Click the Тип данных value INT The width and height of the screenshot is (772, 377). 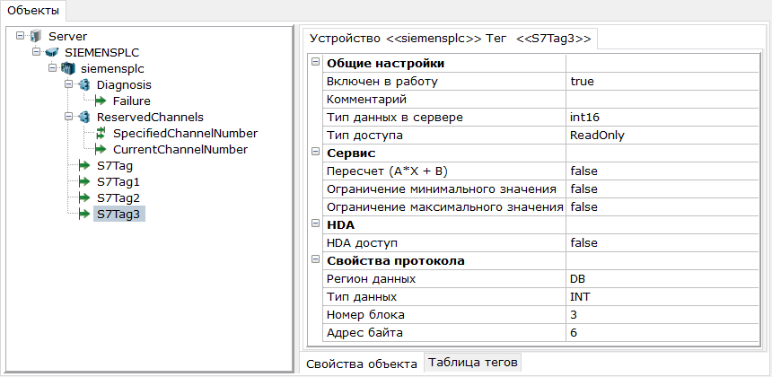[x=662, y=297]
